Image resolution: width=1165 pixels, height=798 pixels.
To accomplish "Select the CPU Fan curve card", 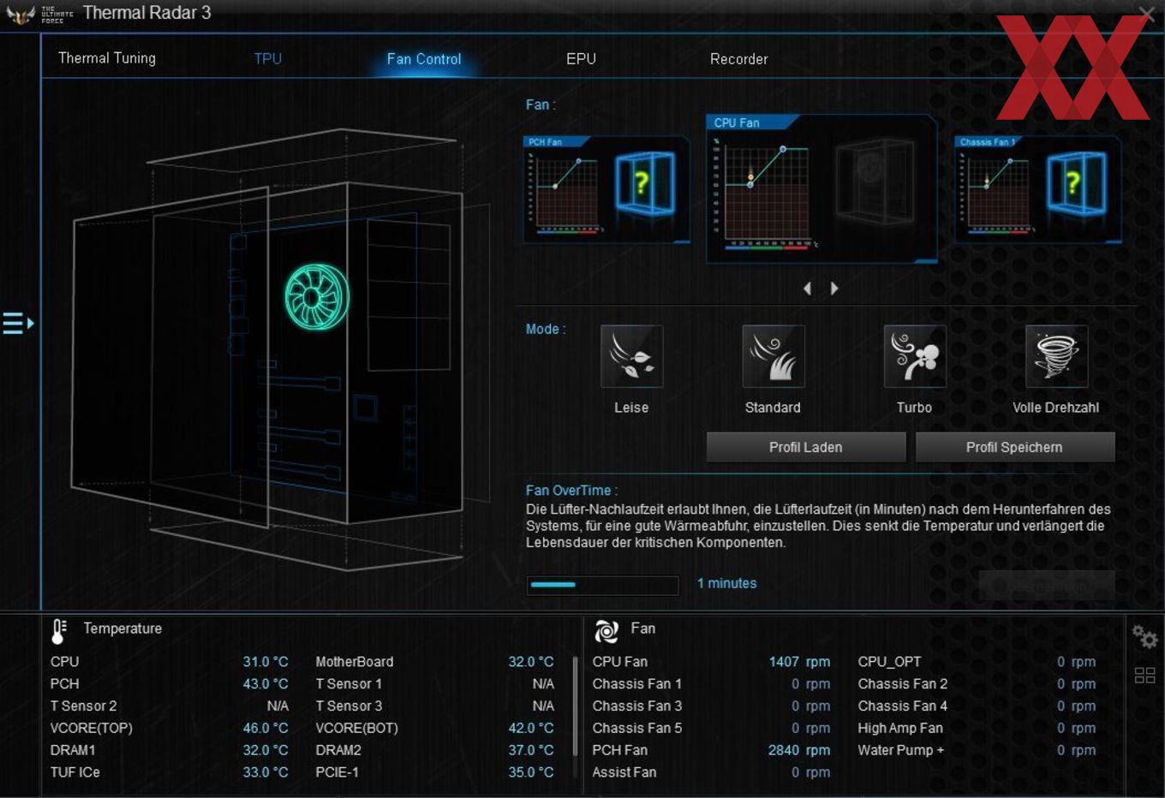I will (821, 188).
